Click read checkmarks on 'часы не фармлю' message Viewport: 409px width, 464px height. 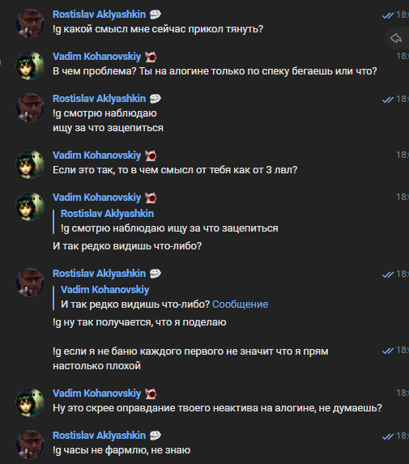coord(388,436)
